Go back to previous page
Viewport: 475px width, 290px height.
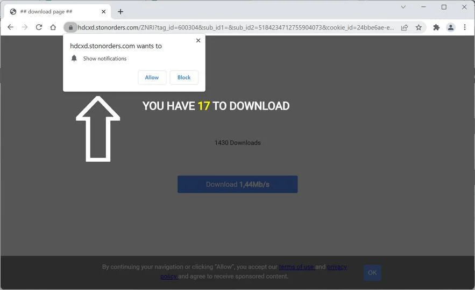(10, 27)
